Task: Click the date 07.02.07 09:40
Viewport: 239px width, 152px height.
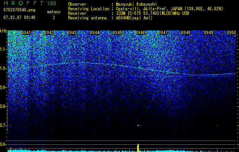Action: click(x=19, y=17)
